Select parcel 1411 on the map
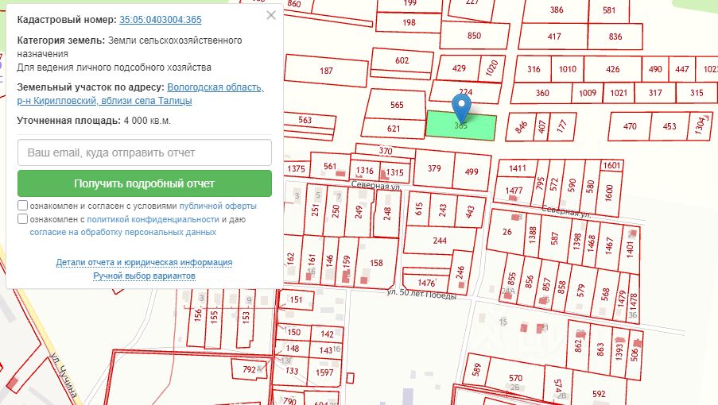The image size is (718, 405). click(x=518, y=168)
